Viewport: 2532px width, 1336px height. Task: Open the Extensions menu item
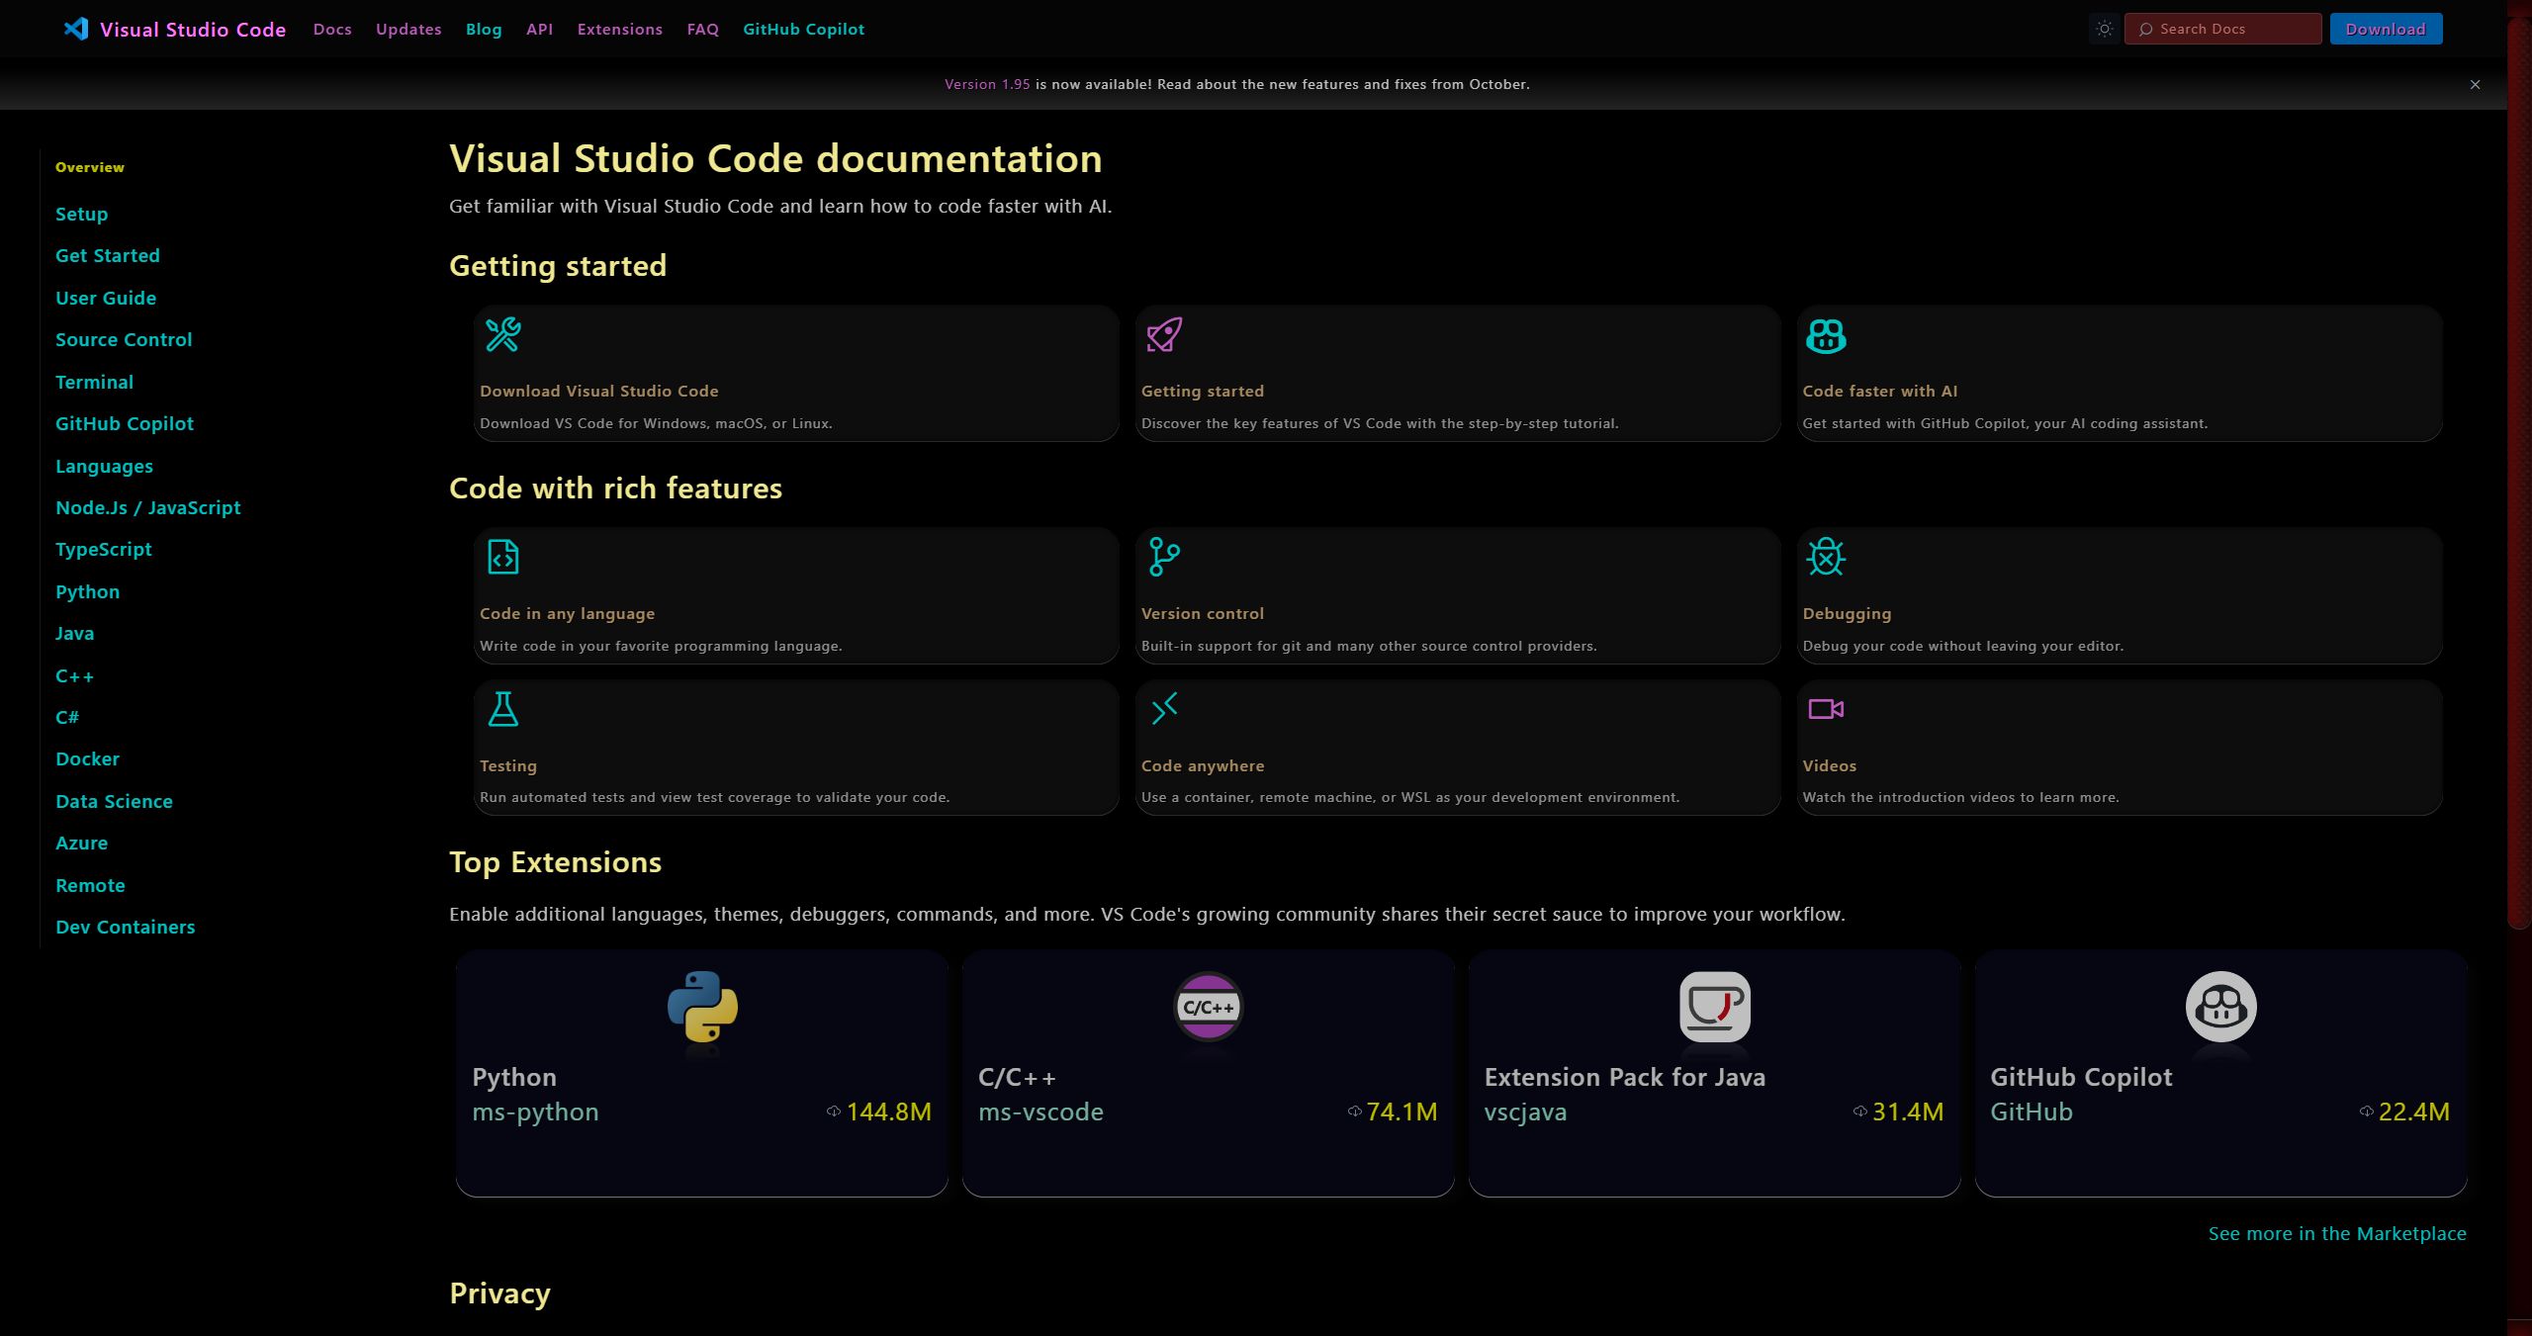(620, 30)
